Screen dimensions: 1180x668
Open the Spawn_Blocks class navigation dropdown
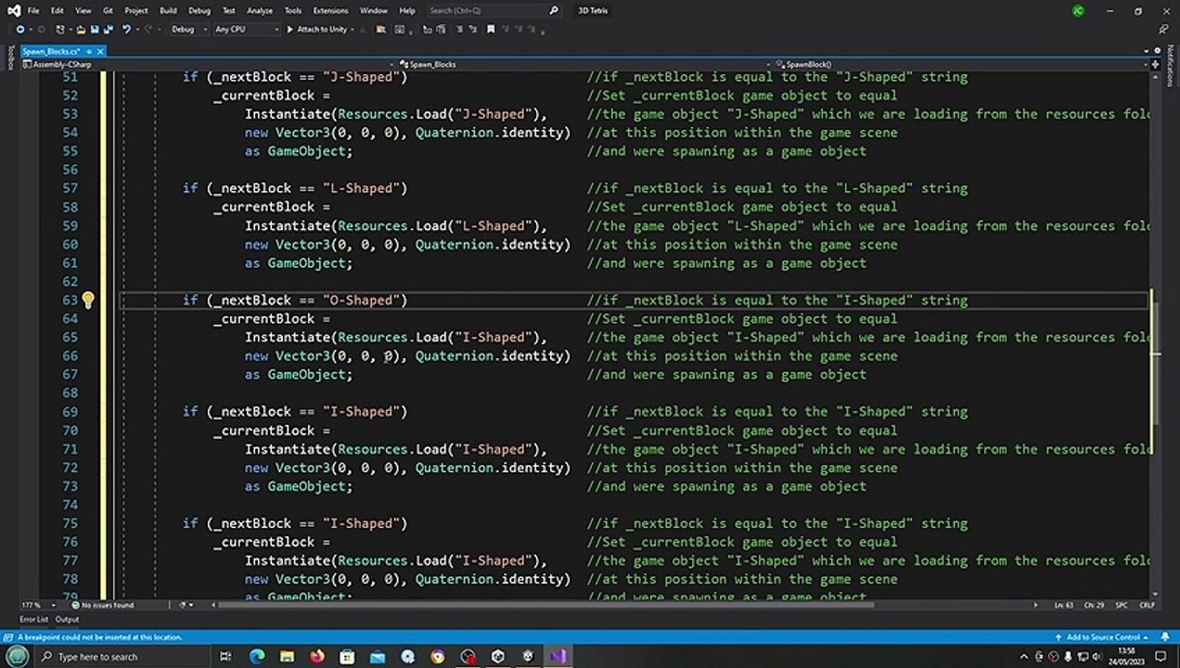584,65
